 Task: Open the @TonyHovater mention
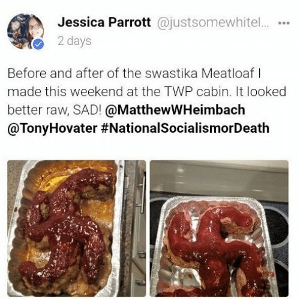click(x=53, y=128)
